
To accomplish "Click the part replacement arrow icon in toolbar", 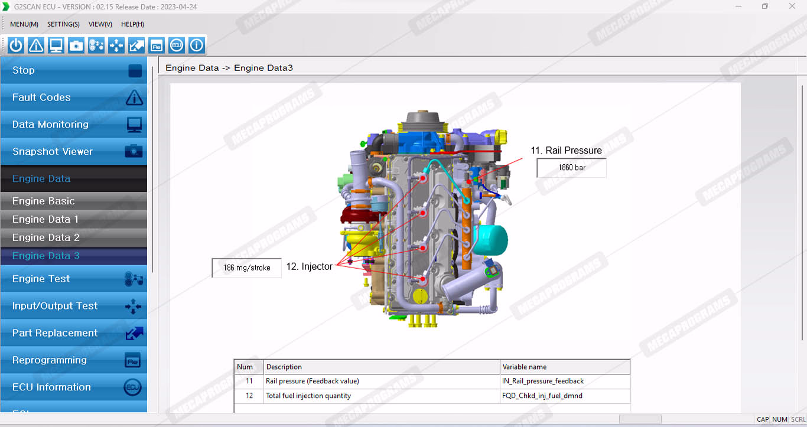I will click(136, 45).
